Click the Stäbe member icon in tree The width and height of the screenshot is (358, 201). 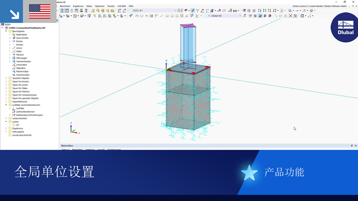click(x=14, y=52)
